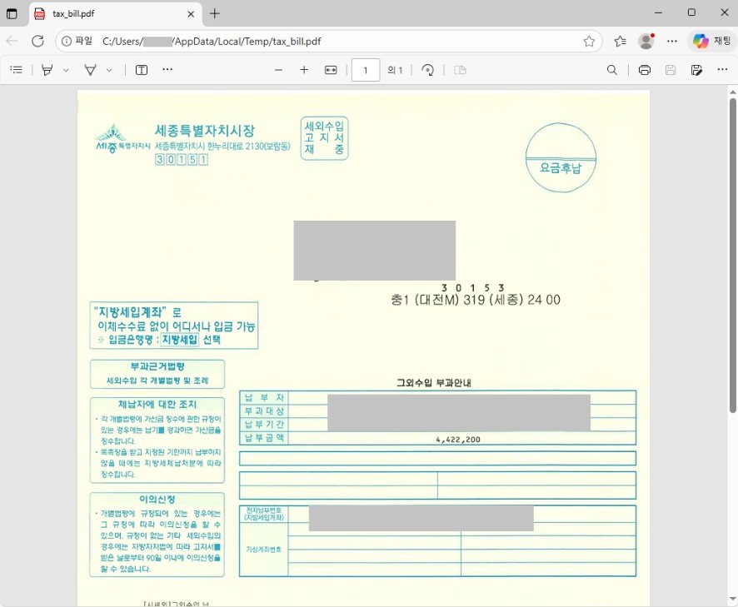Open a new browser tab
Image resolution: width=738 pixels, height=607 pixels.
coord(215,13)
